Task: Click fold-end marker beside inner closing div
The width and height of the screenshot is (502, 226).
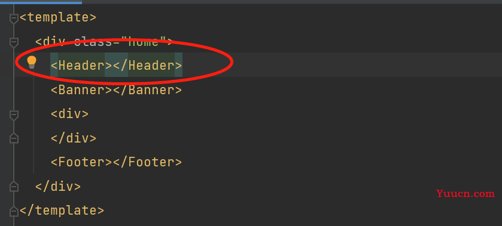Action: (x=13, y=138)
